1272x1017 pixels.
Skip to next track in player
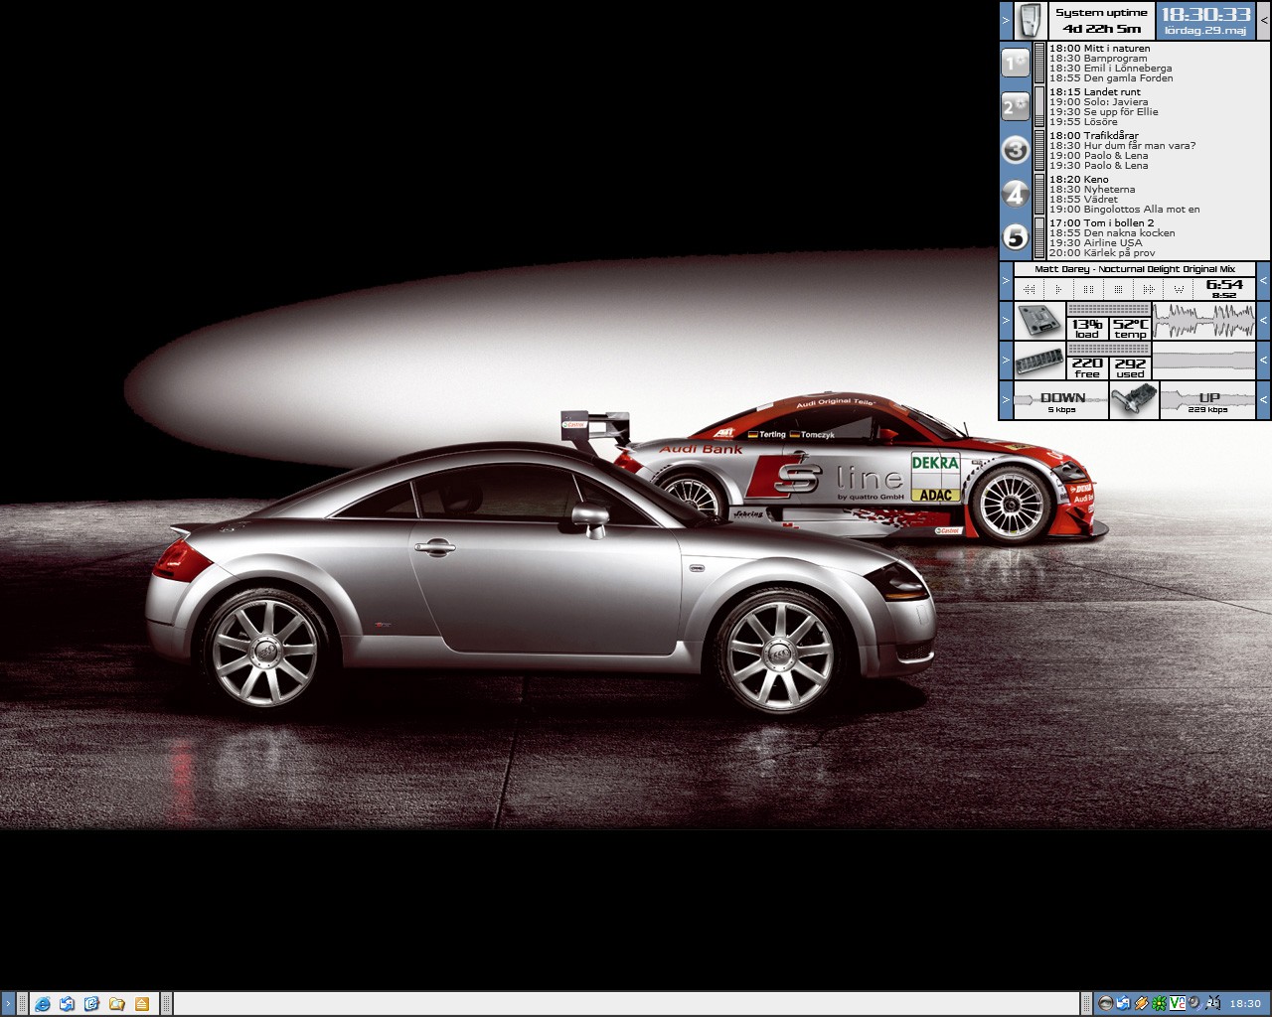coord(1148,289)
